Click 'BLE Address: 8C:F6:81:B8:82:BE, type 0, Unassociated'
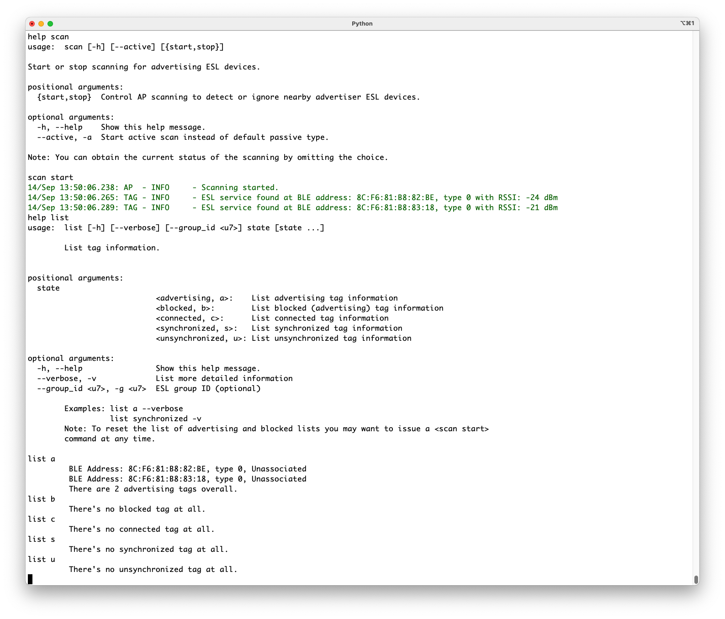The height and width of the screenshot is (619, 725). point(188,469)
